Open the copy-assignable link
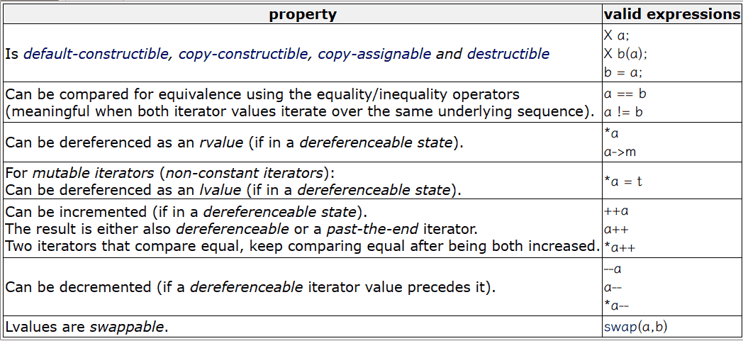743x341 pixels. (x=374, y=53)
